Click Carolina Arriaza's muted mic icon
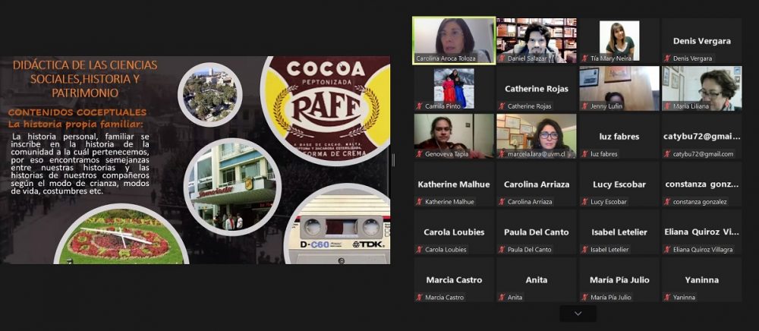 tap(502, 202)
